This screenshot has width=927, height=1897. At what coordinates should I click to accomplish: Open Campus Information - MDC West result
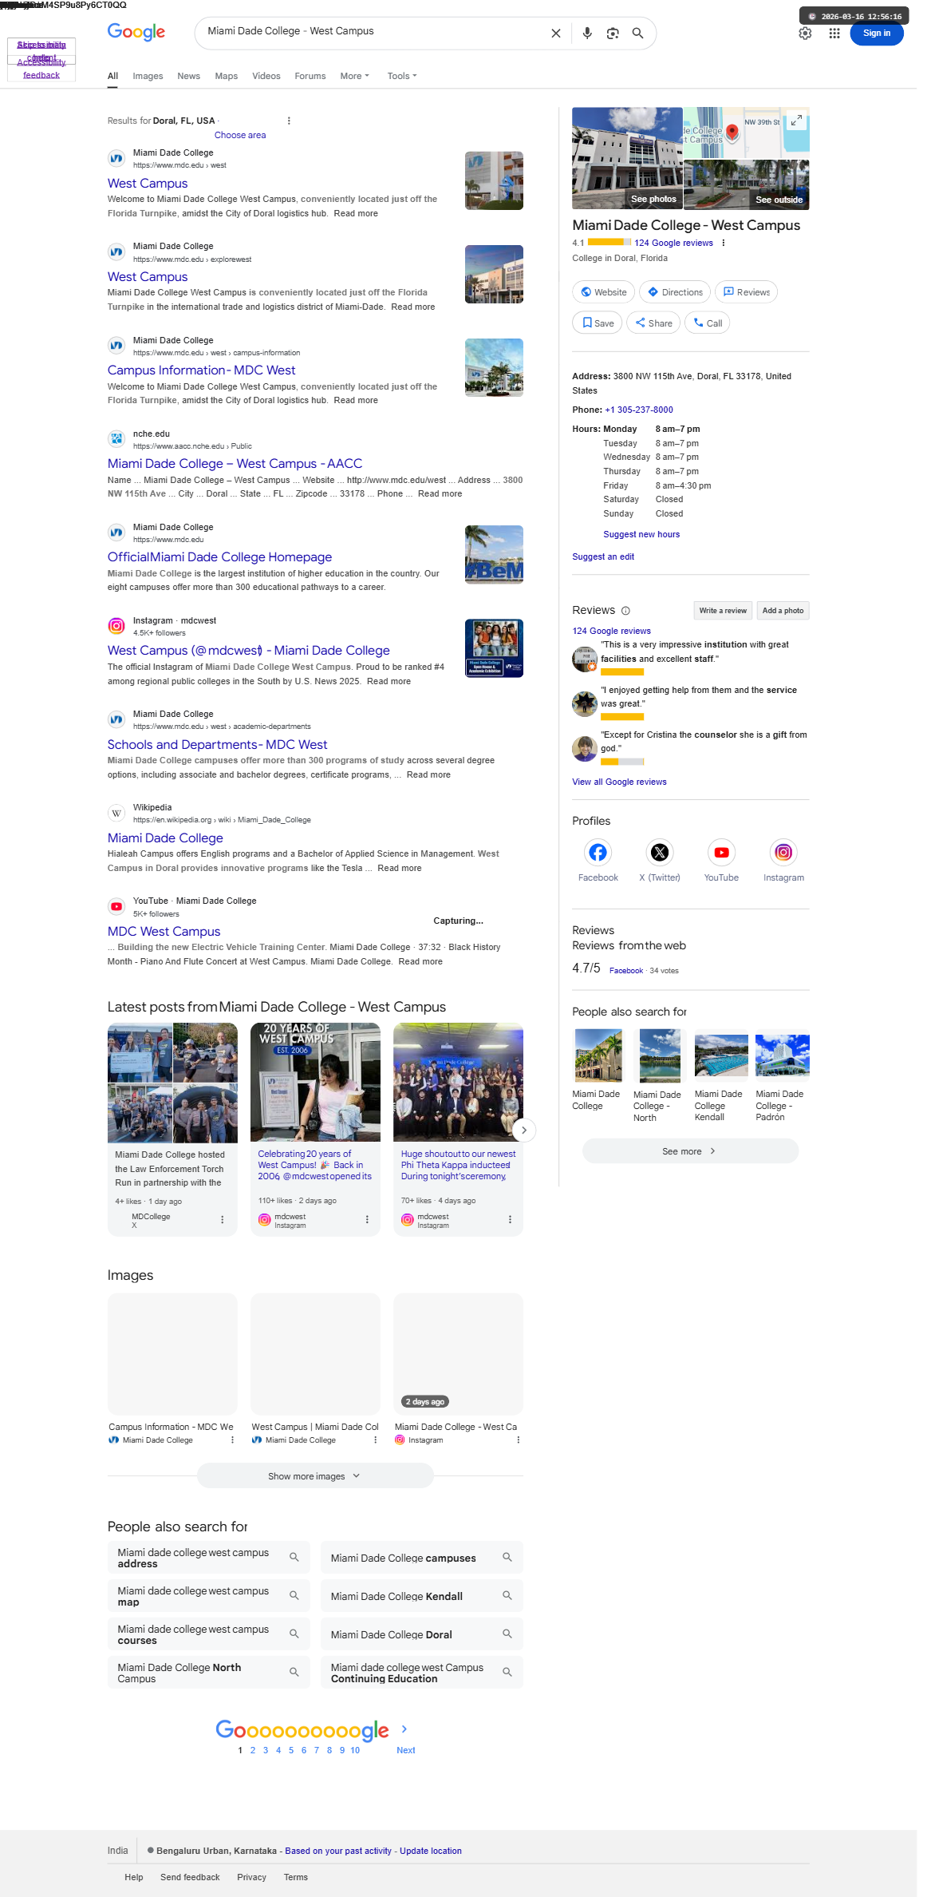click(x=201, y=370)
